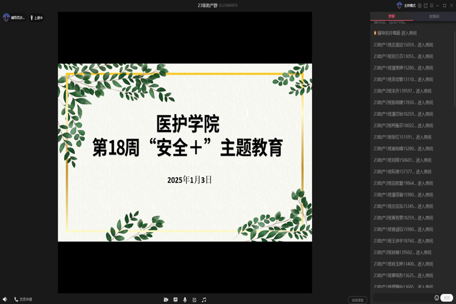Mute the microphone in bottom toolbar
This screenshot has height=304, width=456.
185,299
